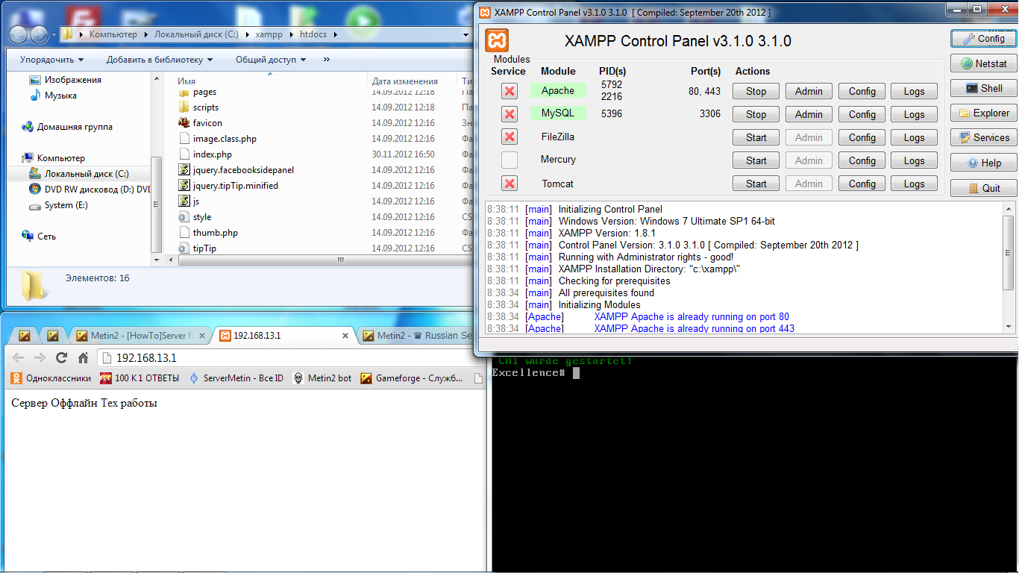The height and width of the screenshot is (573, 1019).
Task: Open MySQL Admin page
Action: tap(809, 114)
